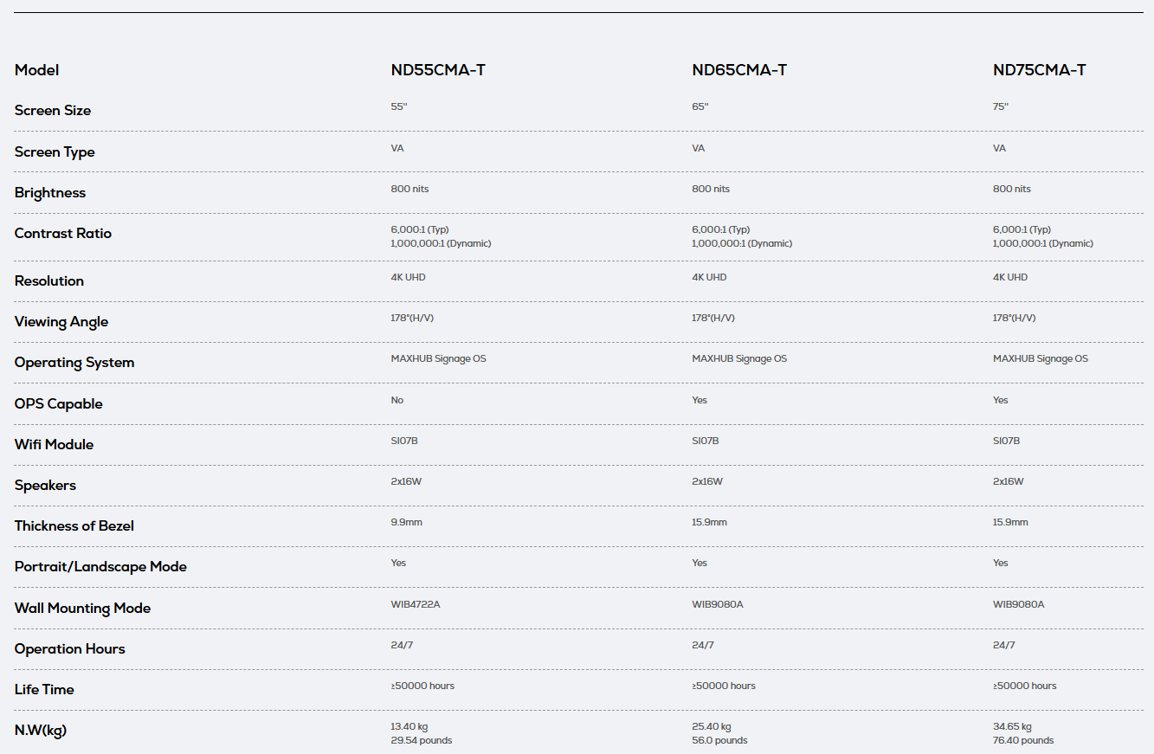Click the Contrast Ratio row label
This screenshot has height=754, width=1154.
[63, 234]
